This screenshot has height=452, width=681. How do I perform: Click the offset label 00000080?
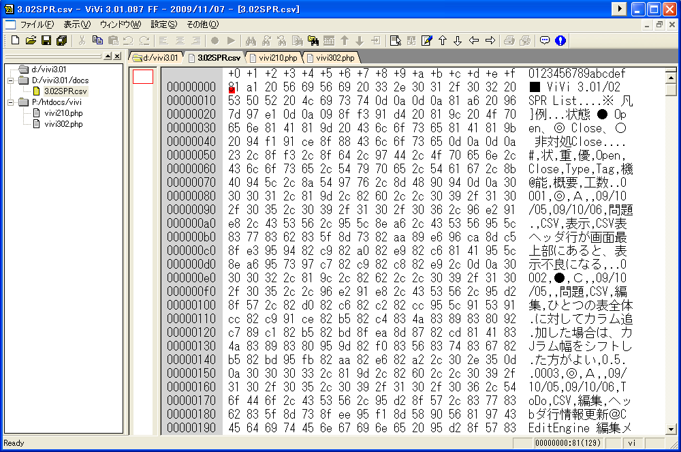191,196
